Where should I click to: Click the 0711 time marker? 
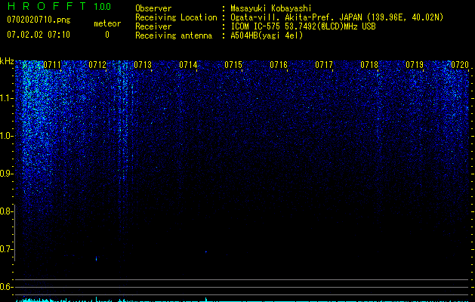point(52,65)
